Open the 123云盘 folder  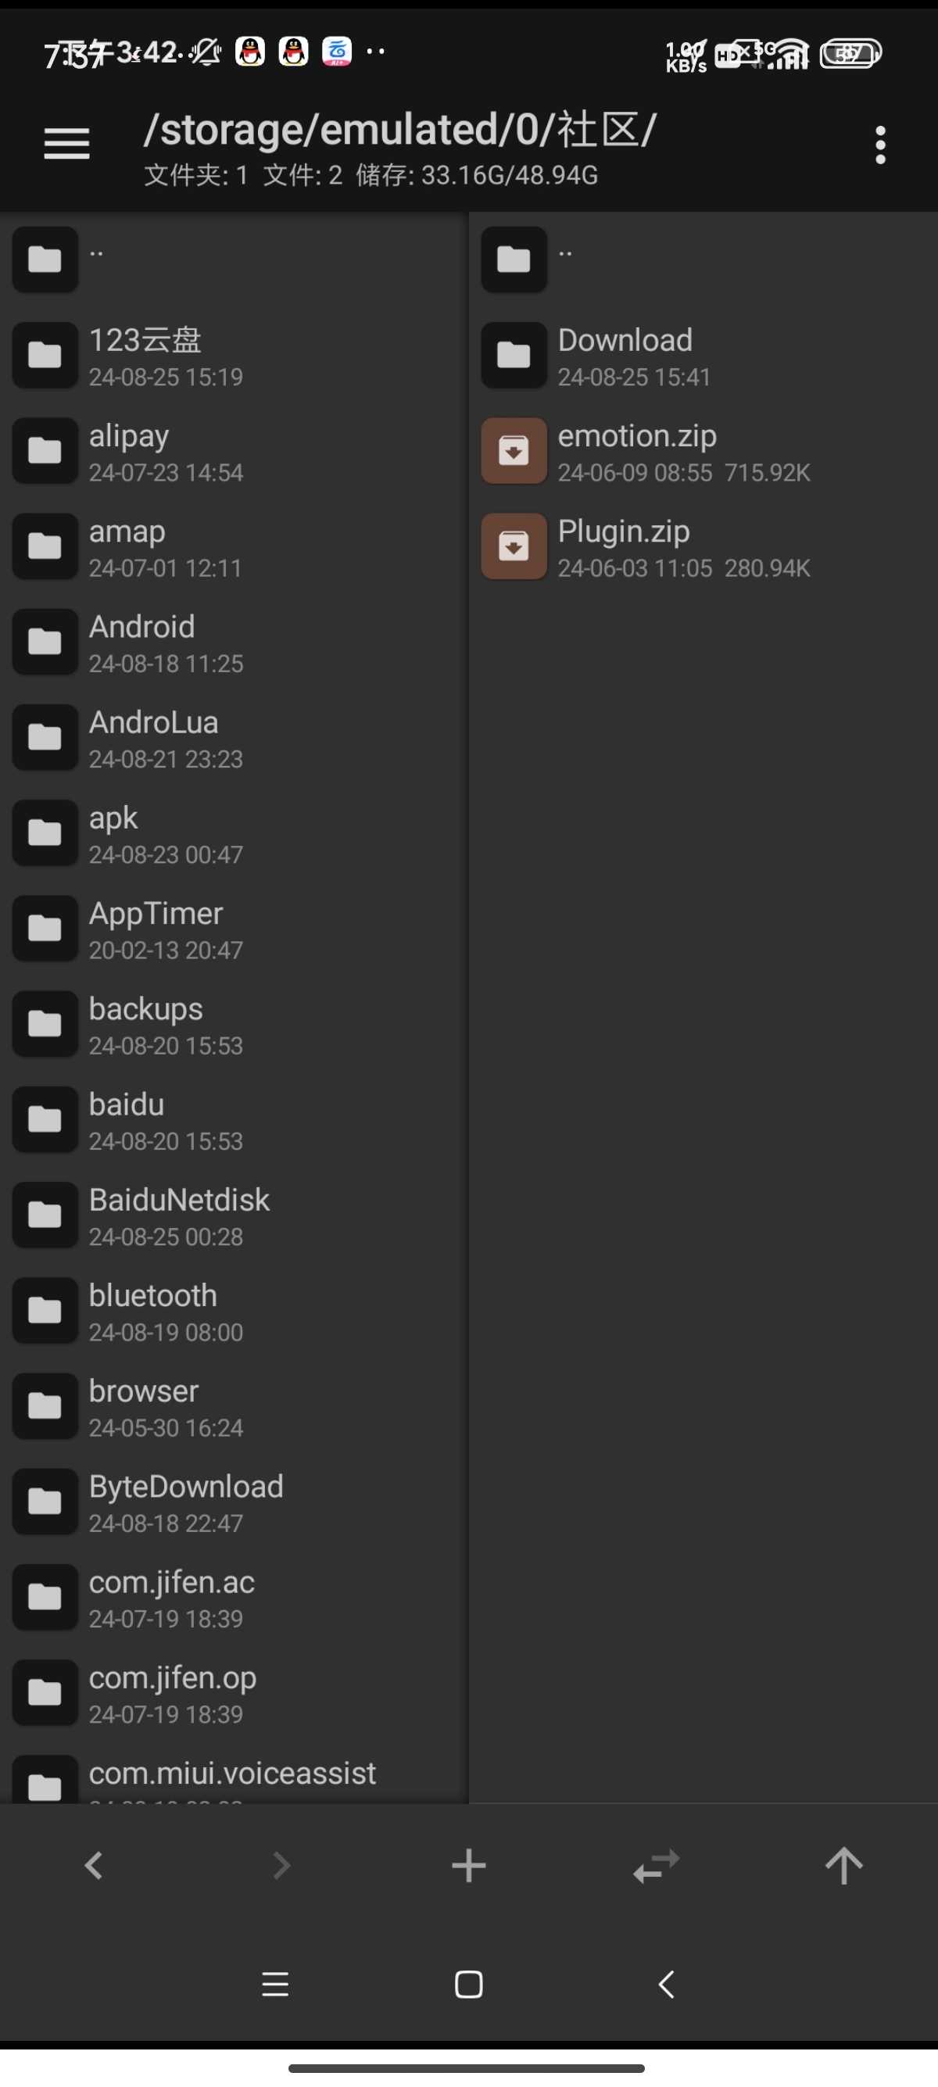coord(233,356)
